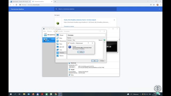This screenshot has width=171, height=96.
Task: Open the Windows Start menu
Action: pyautogui.click(x=11, y=94)
